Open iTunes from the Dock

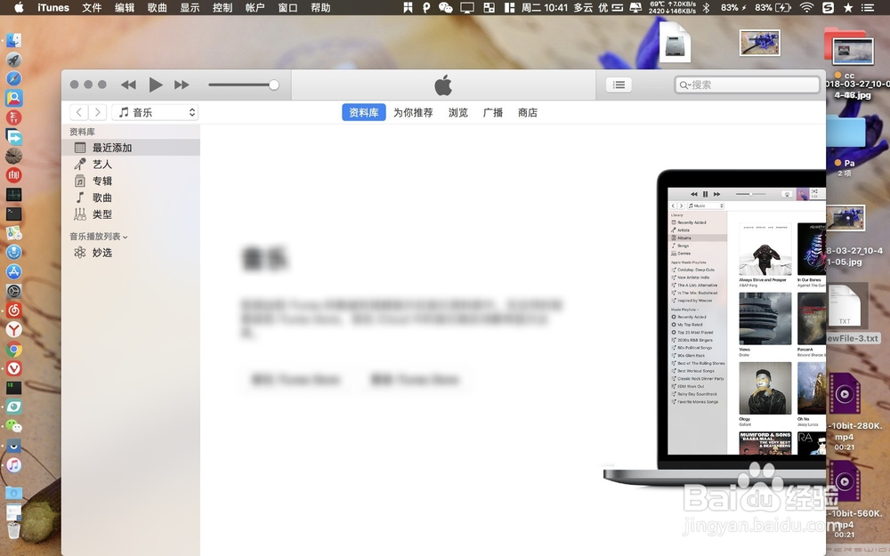[13, 465]
